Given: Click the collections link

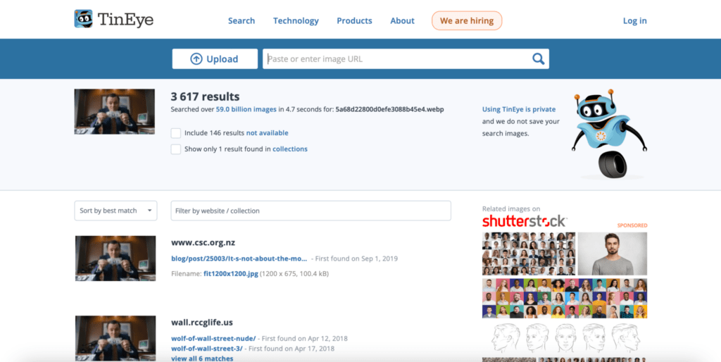Looking at the screenshot, I should point(290,149).
